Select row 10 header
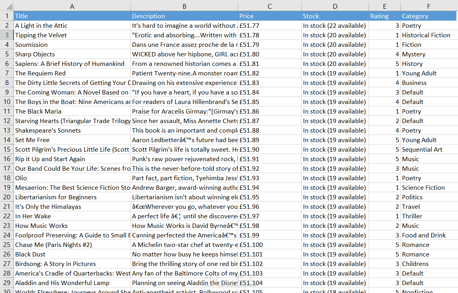This screenshot has height=293, width=458. click(7, 102)
